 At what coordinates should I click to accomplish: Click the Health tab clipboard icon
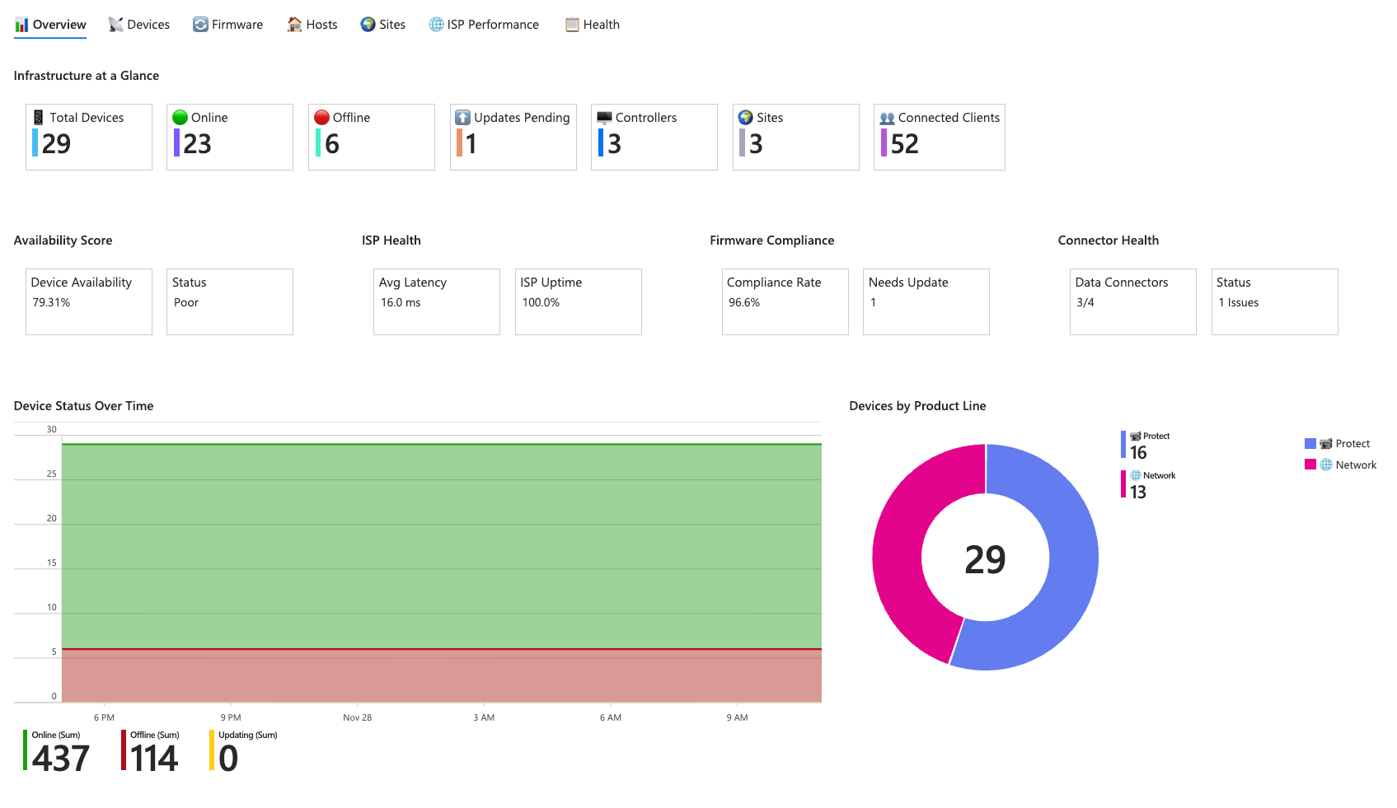[x=572, y=25]
